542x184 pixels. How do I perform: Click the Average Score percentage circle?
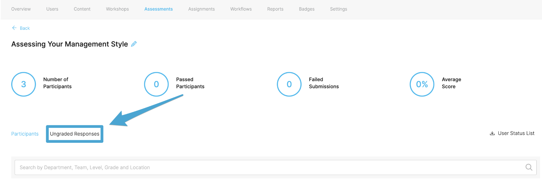tap(422, 84)
